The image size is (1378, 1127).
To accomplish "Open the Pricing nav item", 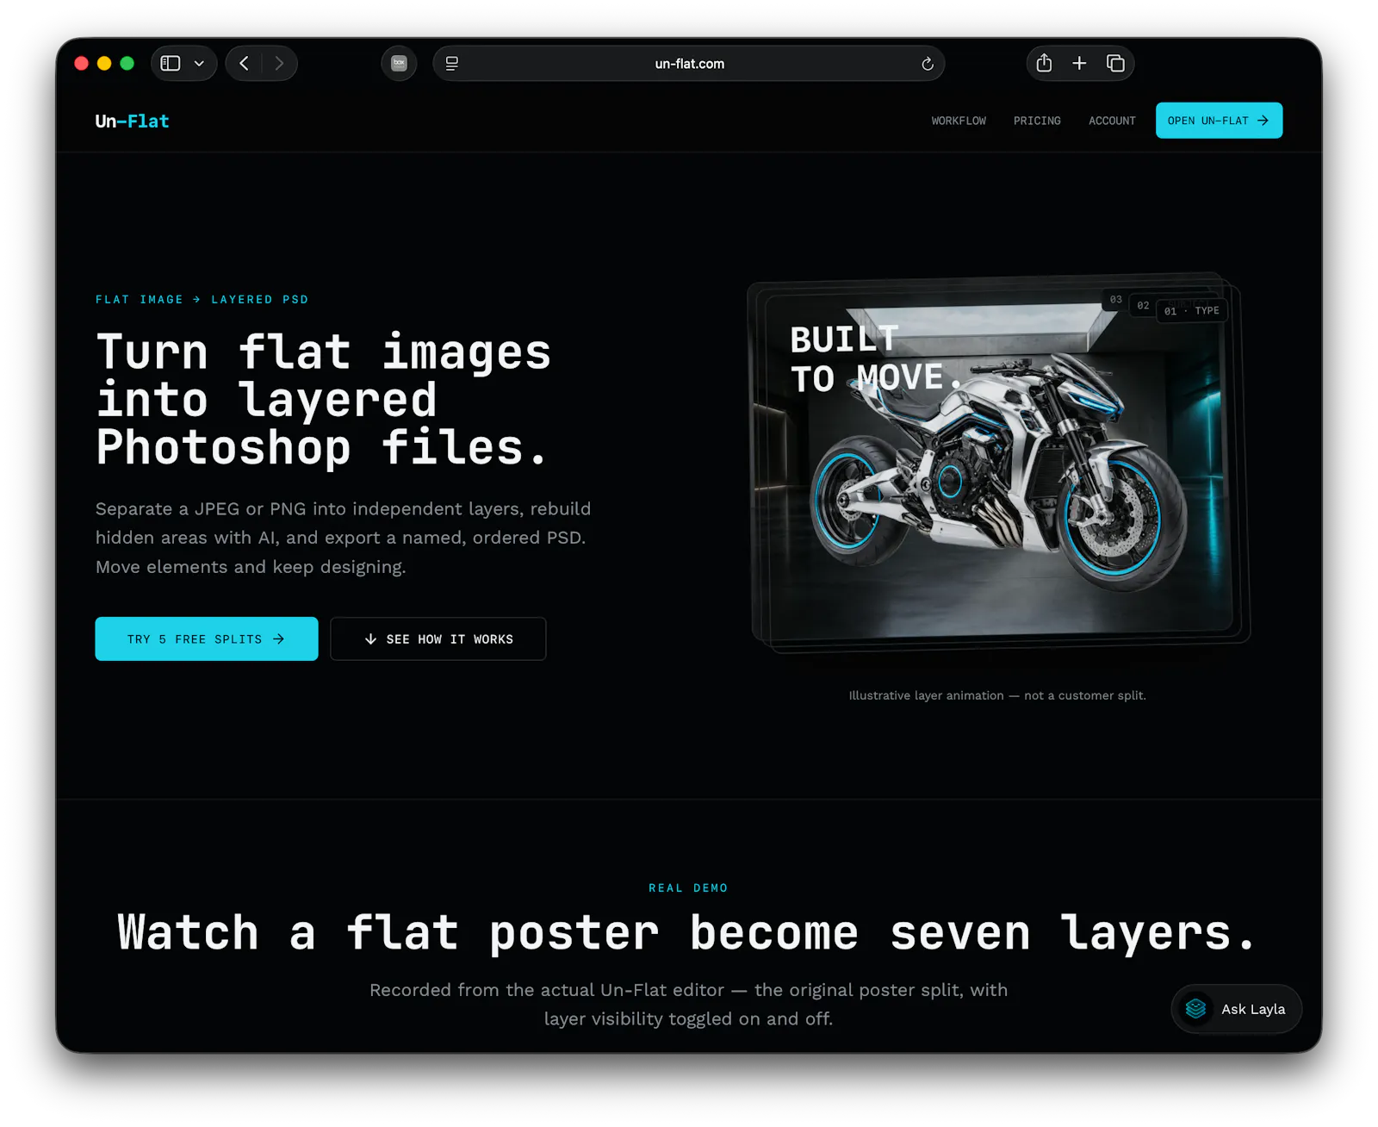I will (1037, 121).
